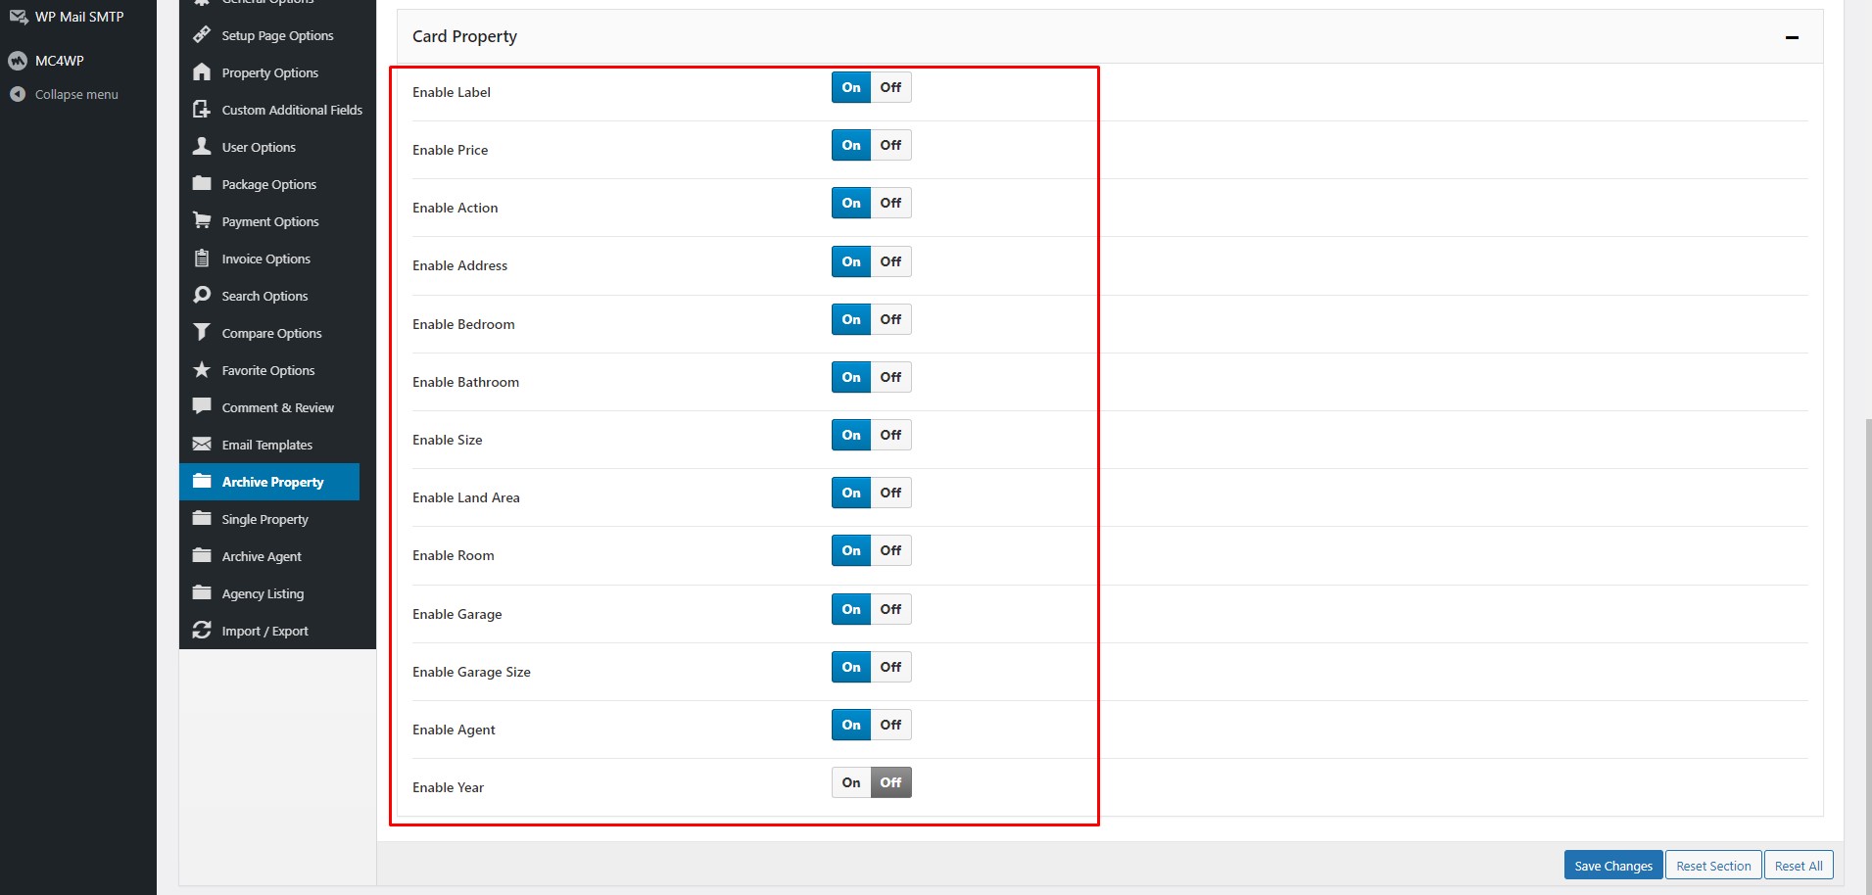
Task: Click the WP Mail SMTP envelope icon
Action: tap(18, 17)
